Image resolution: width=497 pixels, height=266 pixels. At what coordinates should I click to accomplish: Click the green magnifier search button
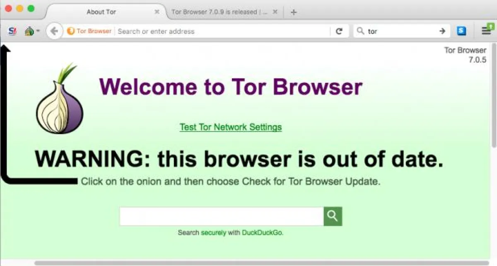(x=333, y=216)
